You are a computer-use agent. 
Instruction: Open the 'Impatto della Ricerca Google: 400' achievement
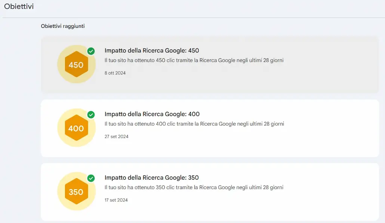point(151,114)
